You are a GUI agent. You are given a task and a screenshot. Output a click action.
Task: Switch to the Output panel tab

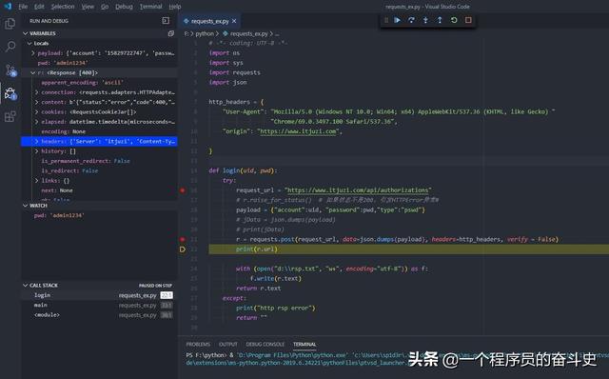(x=228, y=345)
